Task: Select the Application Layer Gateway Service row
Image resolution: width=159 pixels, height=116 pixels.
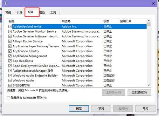Action: point(77,46)
